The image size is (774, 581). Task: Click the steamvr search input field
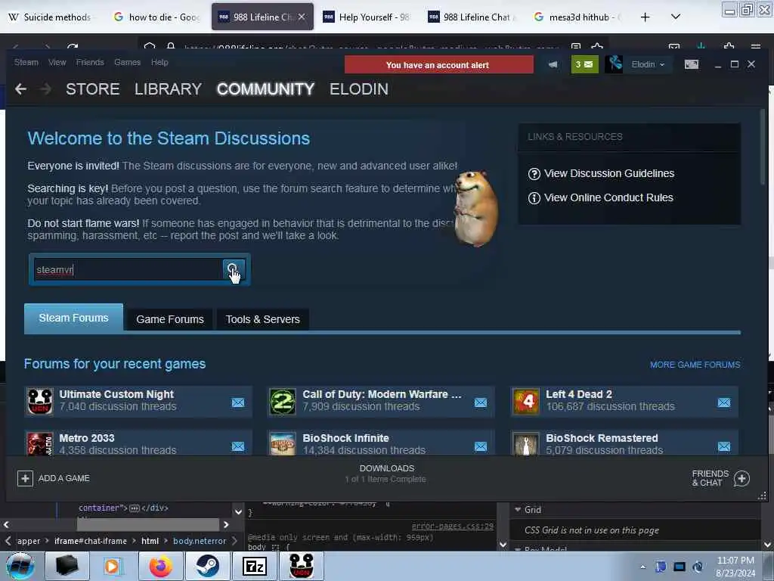click(127, 270)
